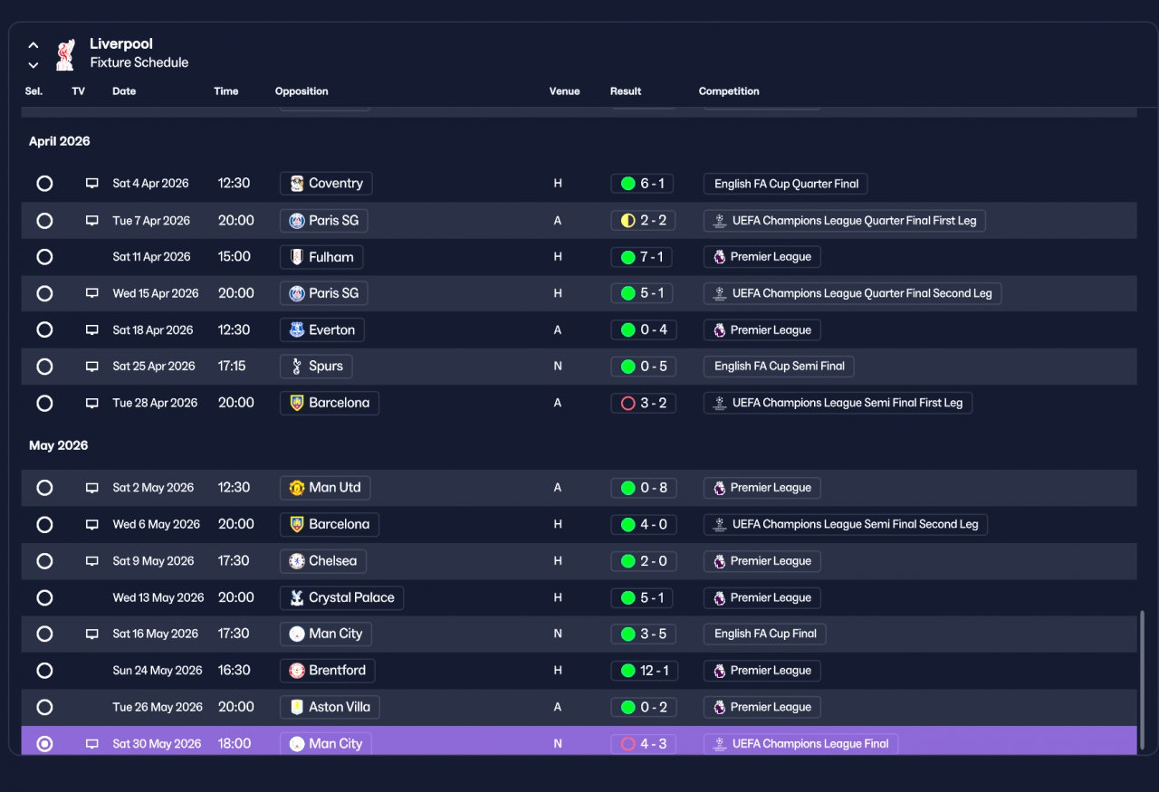Viewport: 1159px width, 792px height.
Task: View the 2 - 2 draw result
Action: tap(643, 221)
